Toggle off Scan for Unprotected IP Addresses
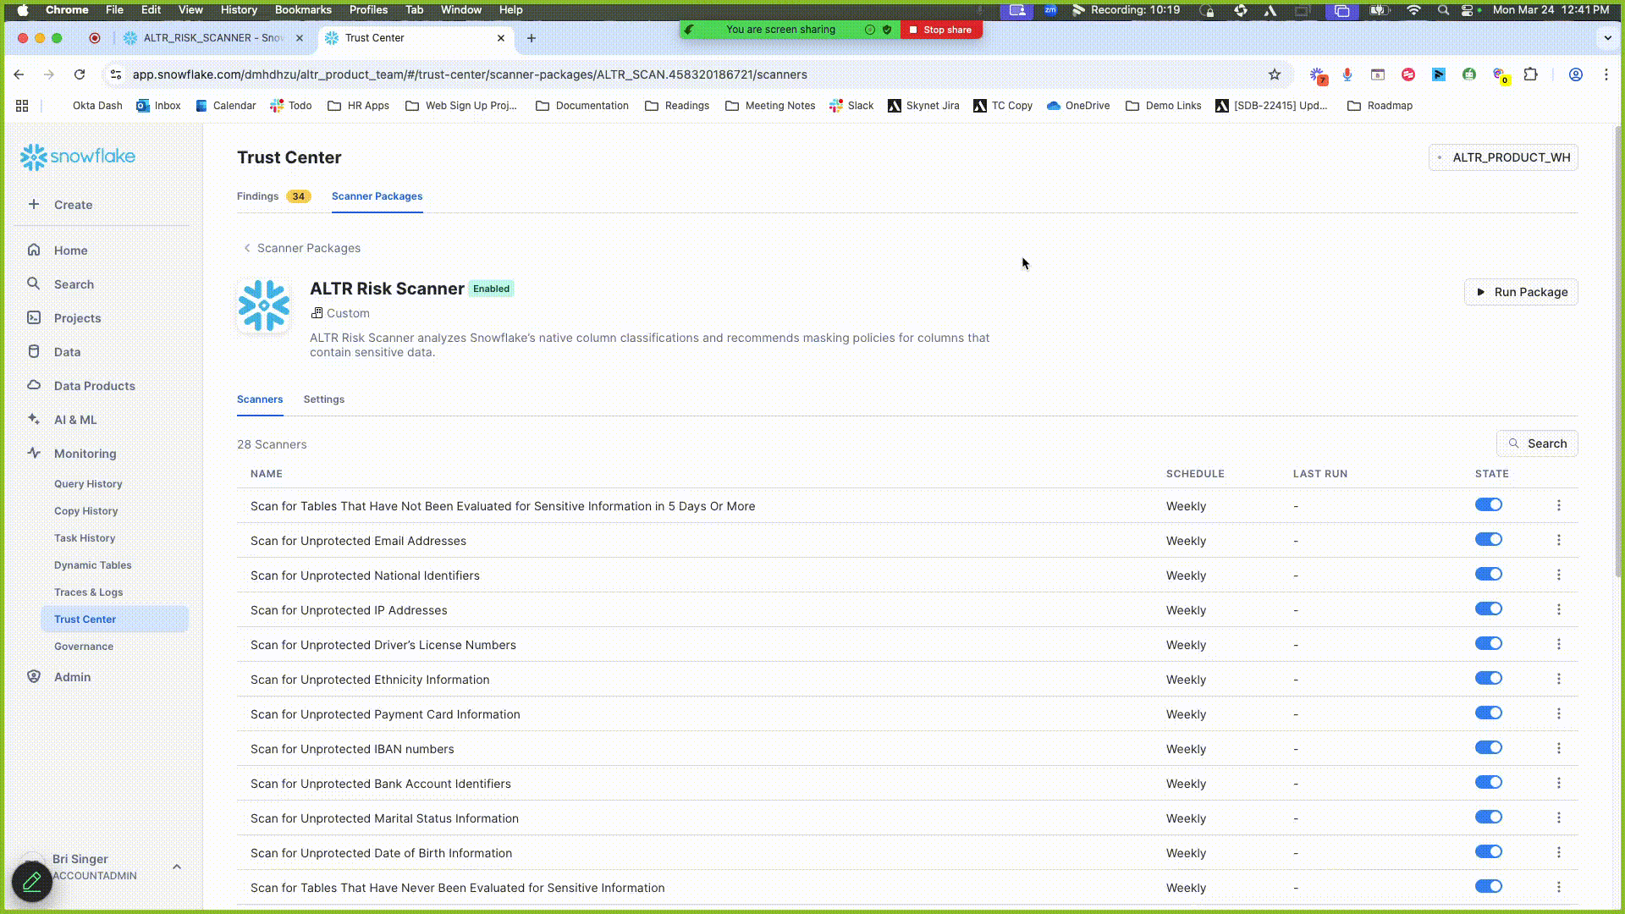1625x914 pixels. tap(1489, 608)
